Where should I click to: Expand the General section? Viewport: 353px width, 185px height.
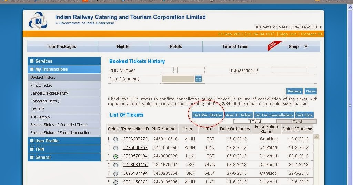[32, 157]
